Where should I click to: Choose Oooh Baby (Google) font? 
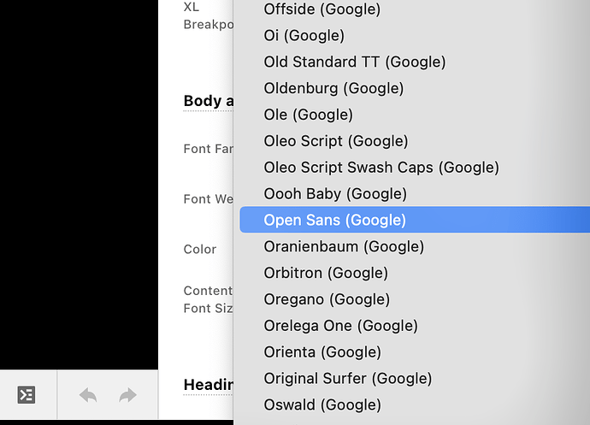pyautogui.click(x=334, y=193)
